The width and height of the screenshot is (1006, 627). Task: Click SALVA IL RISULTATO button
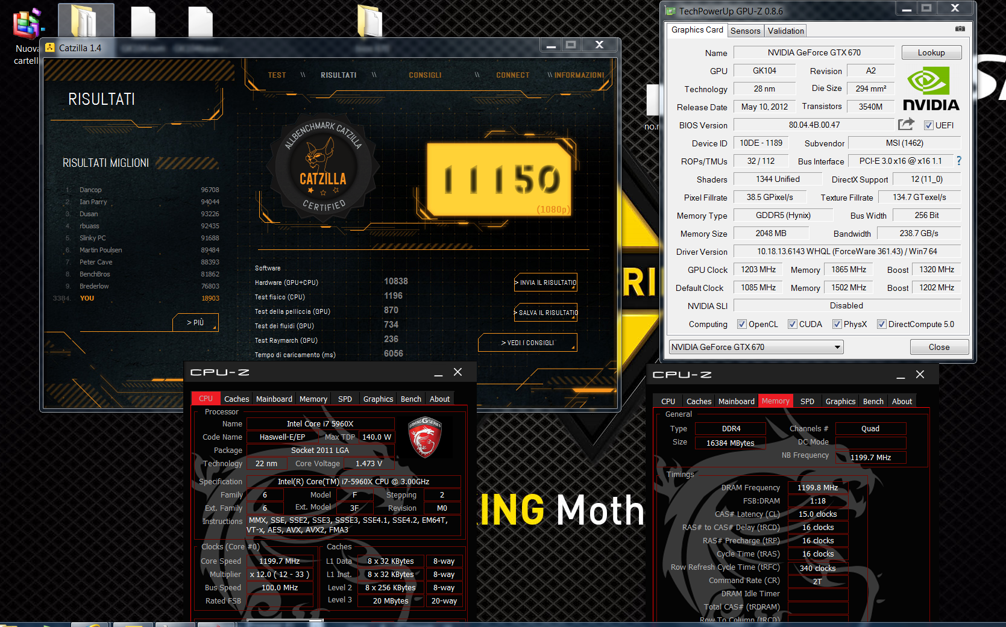545,313
